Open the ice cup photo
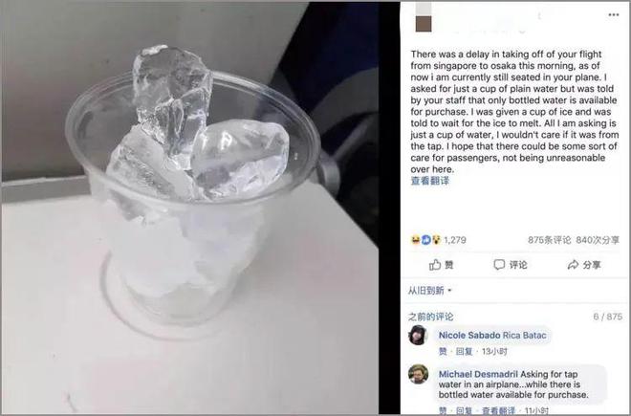The width and height of the screenshot is (631, 416). point(190,208)
